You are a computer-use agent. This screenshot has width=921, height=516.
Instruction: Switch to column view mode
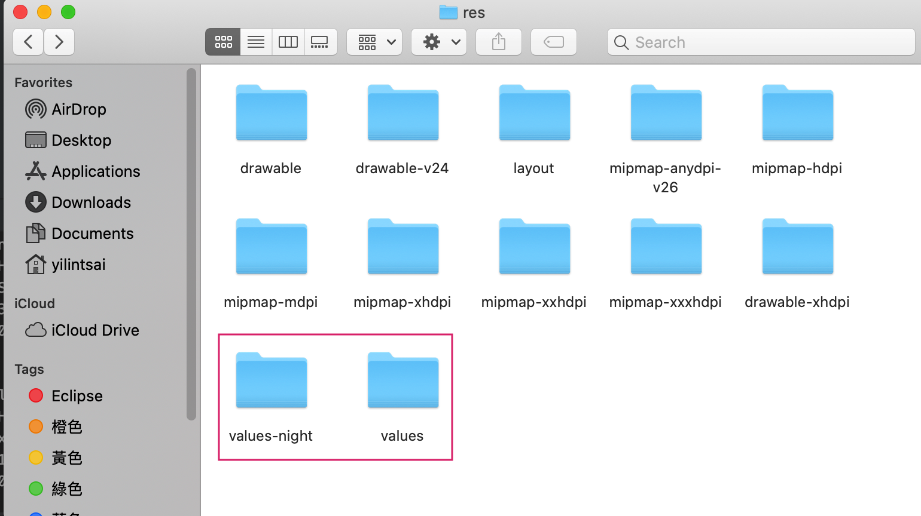click(288, 42)
